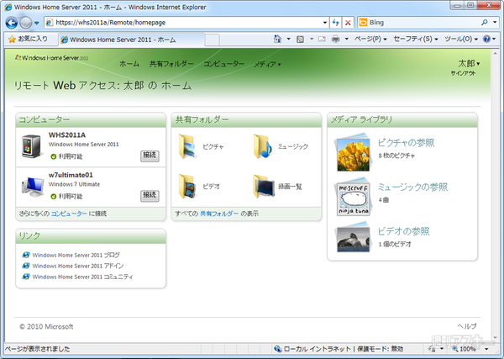The image size is (504, 359).
Task: Click the サインアウト sign out link
Action: [463, 73]
